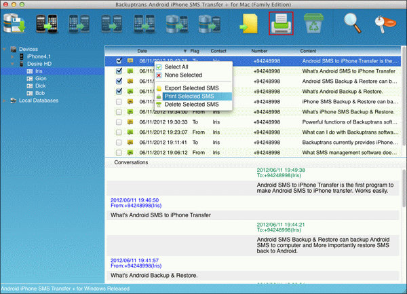Click the fourth phone transfer toolbar icon
The height and width of the screenshot is (294, 407).
tap(112, 24)
